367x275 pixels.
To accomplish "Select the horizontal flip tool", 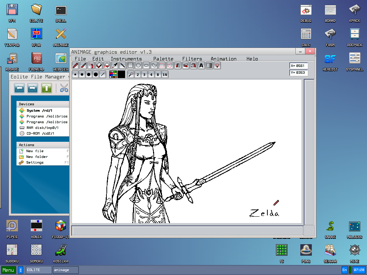I will click(x=178, y=65).
